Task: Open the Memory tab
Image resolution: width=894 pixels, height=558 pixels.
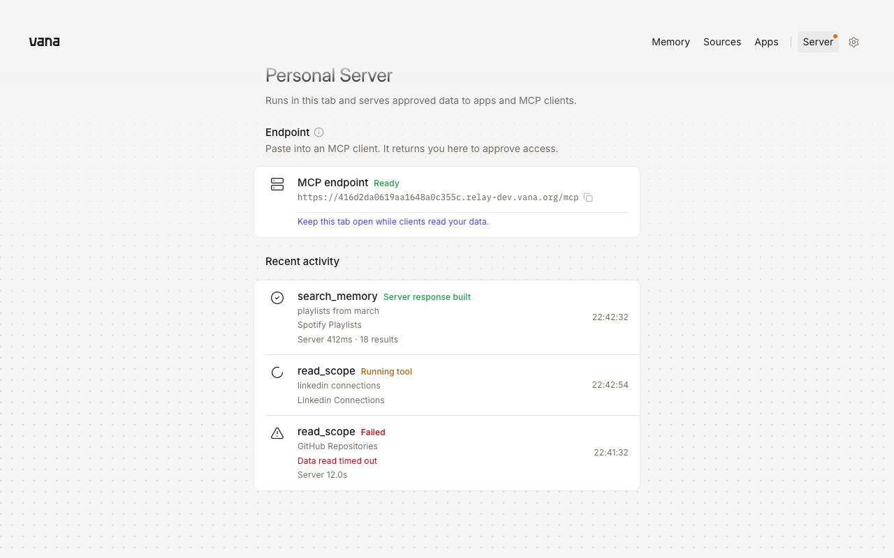Action: pos(670,42)
